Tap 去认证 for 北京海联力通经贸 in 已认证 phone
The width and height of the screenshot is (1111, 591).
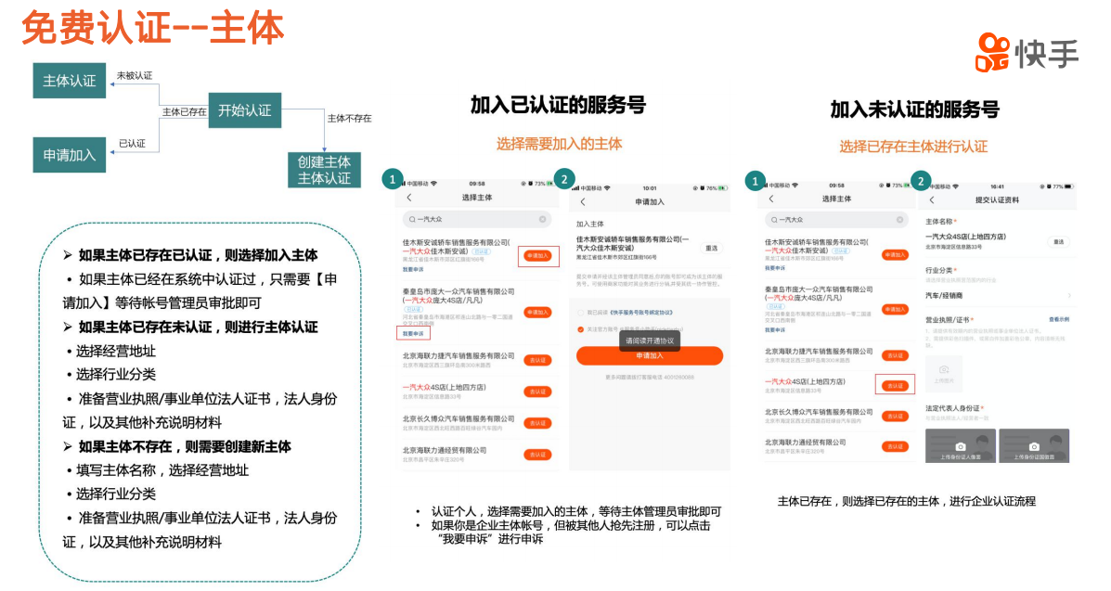coord(537,455)
